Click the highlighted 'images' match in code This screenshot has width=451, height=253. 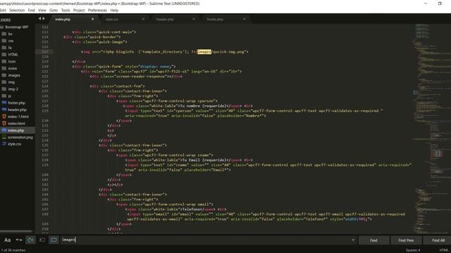[204, 51]
